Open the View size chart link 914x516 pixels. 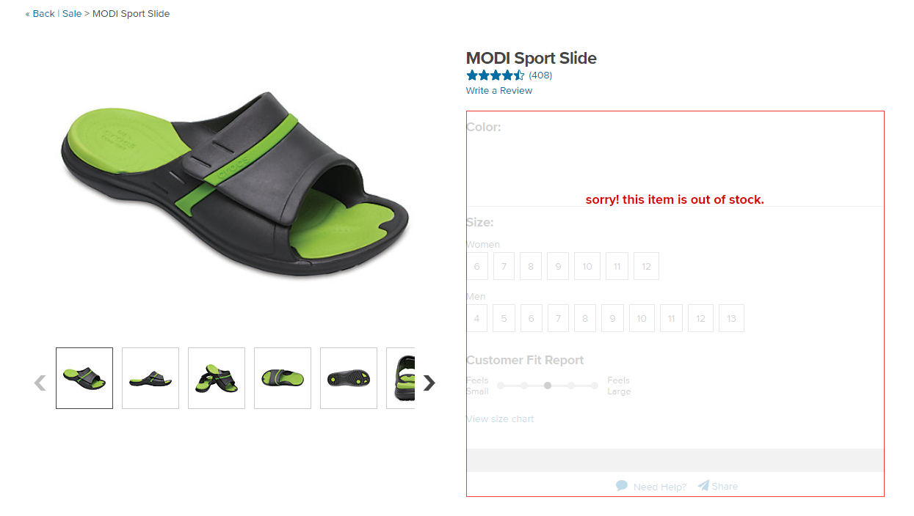(500, 419)
